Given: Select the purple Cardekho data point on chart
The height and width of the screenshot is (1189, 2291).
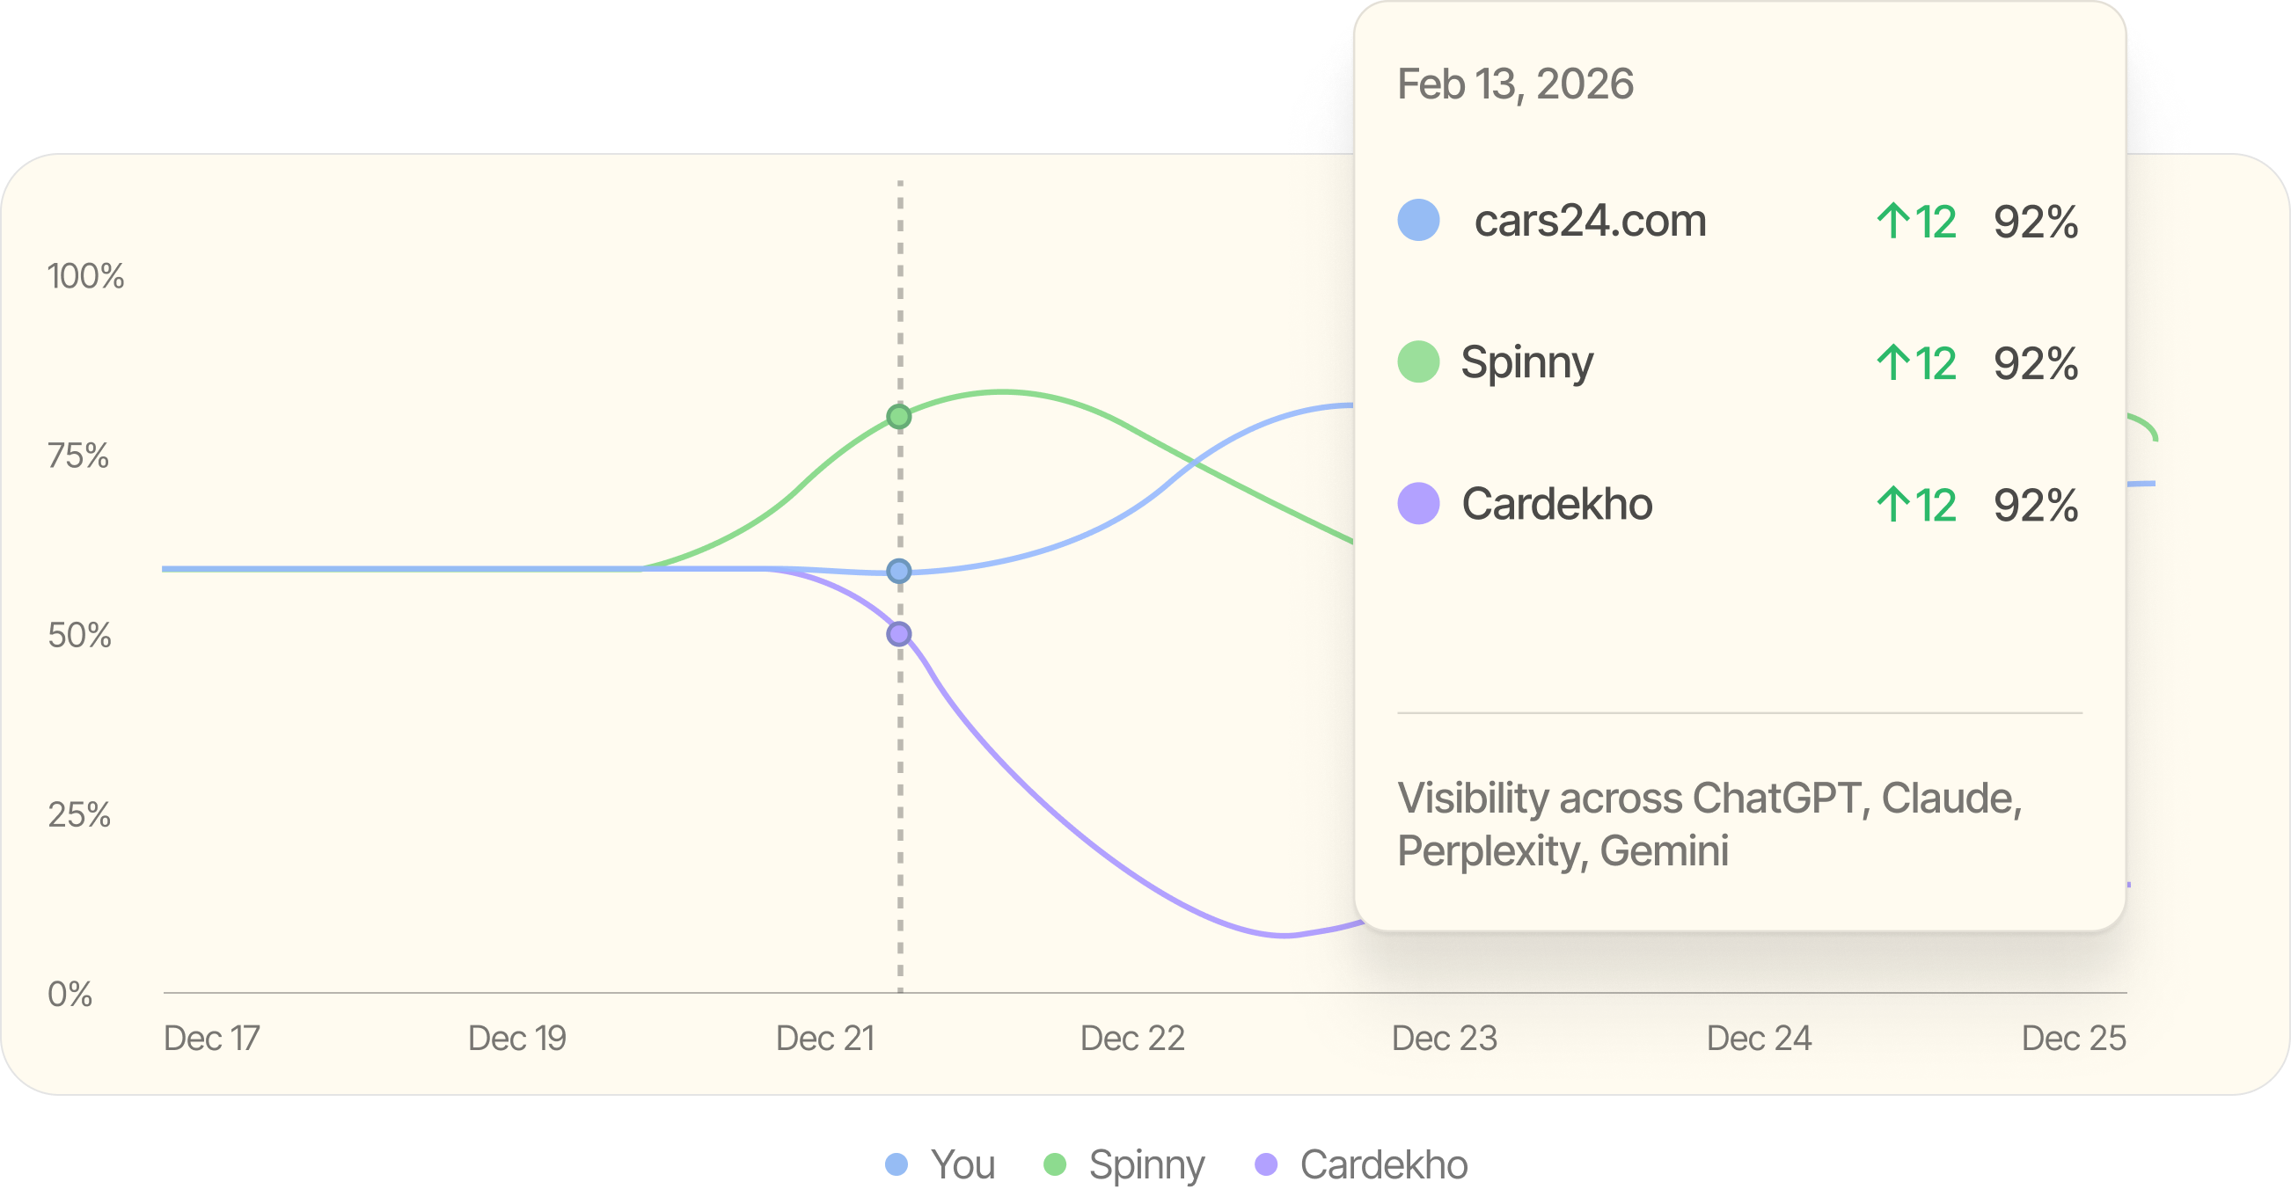Looking at the screenshot, I should [x=899, y=634].
